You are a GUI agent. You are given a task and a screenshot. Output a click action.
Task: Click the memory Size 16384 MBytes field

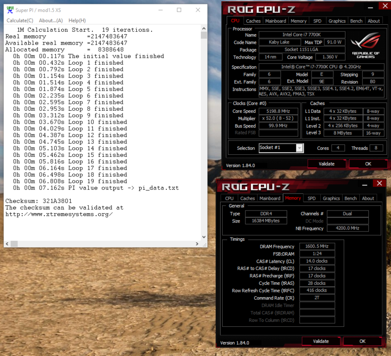point(266,221)
